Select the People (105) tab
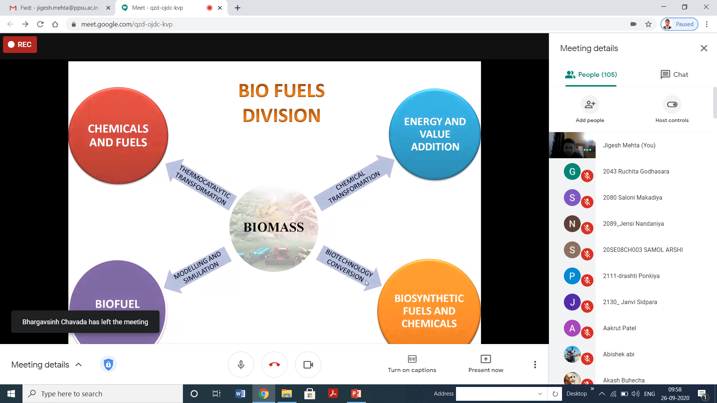 click(x=591, y=75)
